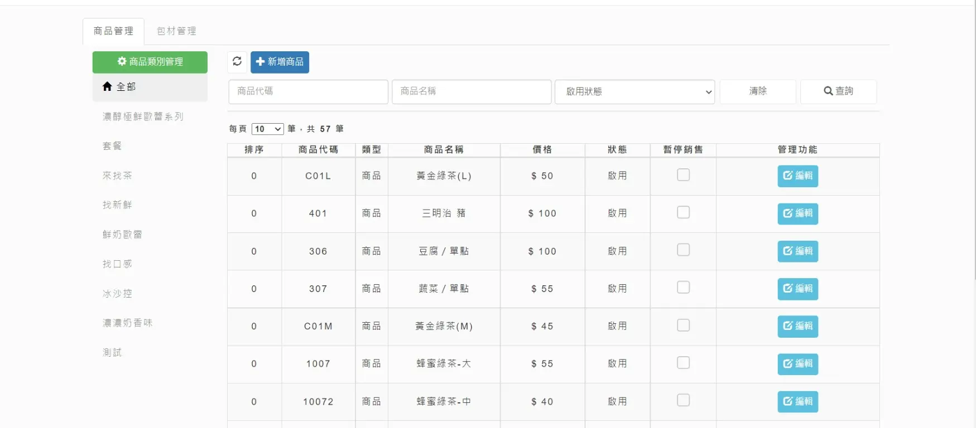Choose the 冰沙控 category in sidebar
The height and width of the screenshot is (428, 976).
(x=117, y=294)
